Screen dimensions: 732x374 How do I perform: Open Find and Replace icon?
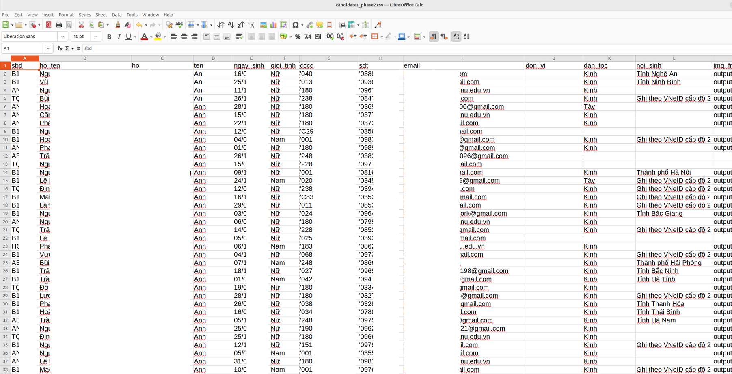coord(169,25)
